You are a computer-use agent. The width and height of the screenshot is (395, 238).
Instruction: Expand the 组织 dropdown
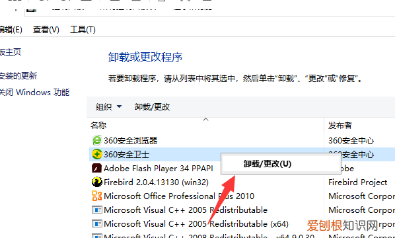tap(108, 107)
